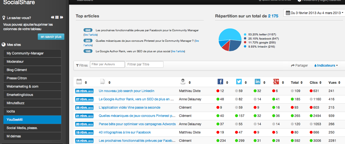Click the Twitter column icon

click(x=239, y=81)
